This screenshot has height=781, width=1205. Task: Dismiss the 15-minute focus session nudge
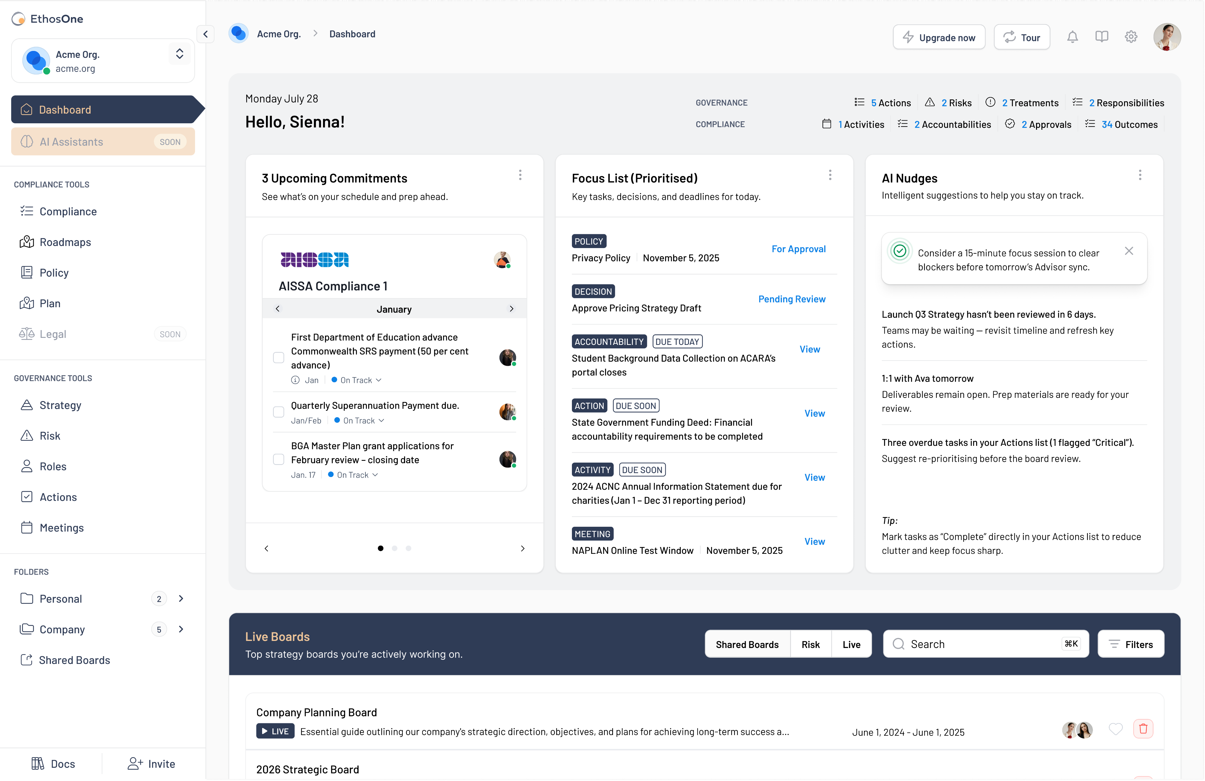tap(1129, 251)
